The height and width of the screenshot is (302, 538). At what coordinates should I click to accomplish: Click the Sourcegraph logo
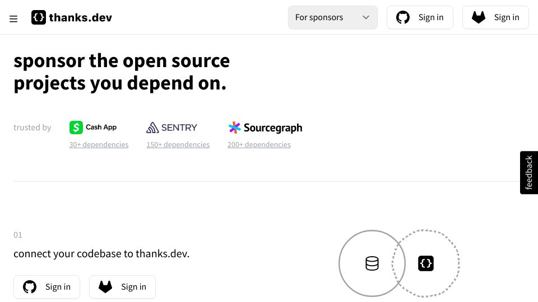(265, 128)
